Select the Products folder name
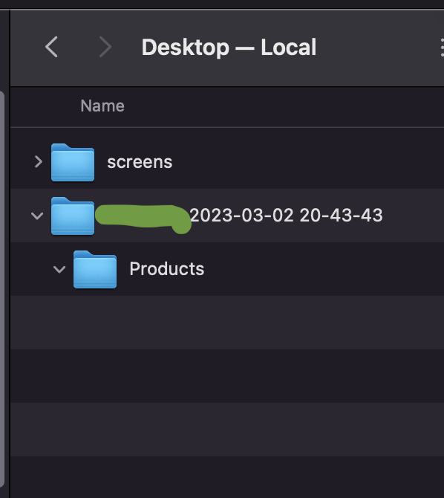 coord(166,269)
